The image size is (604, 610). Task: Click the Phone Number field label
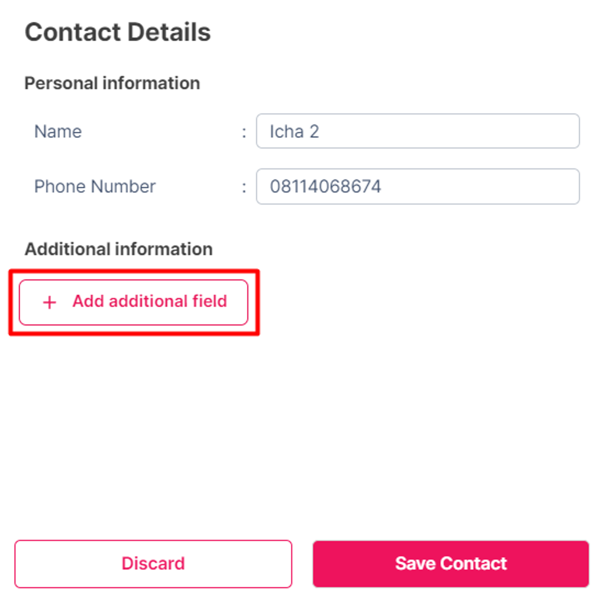coord(95,186)
